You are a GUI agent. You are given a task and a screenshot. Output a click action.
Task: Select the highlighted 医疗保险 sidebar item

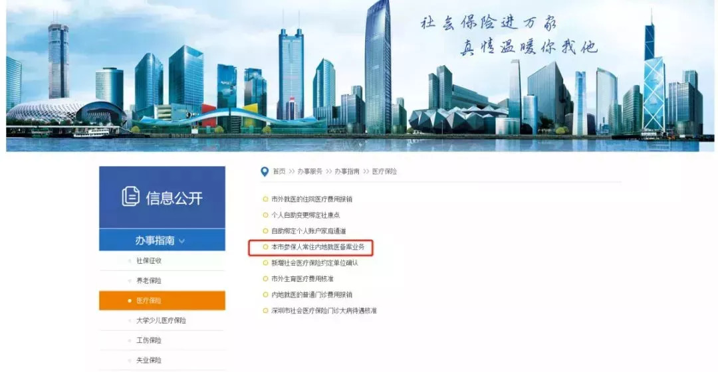point(162,301)
